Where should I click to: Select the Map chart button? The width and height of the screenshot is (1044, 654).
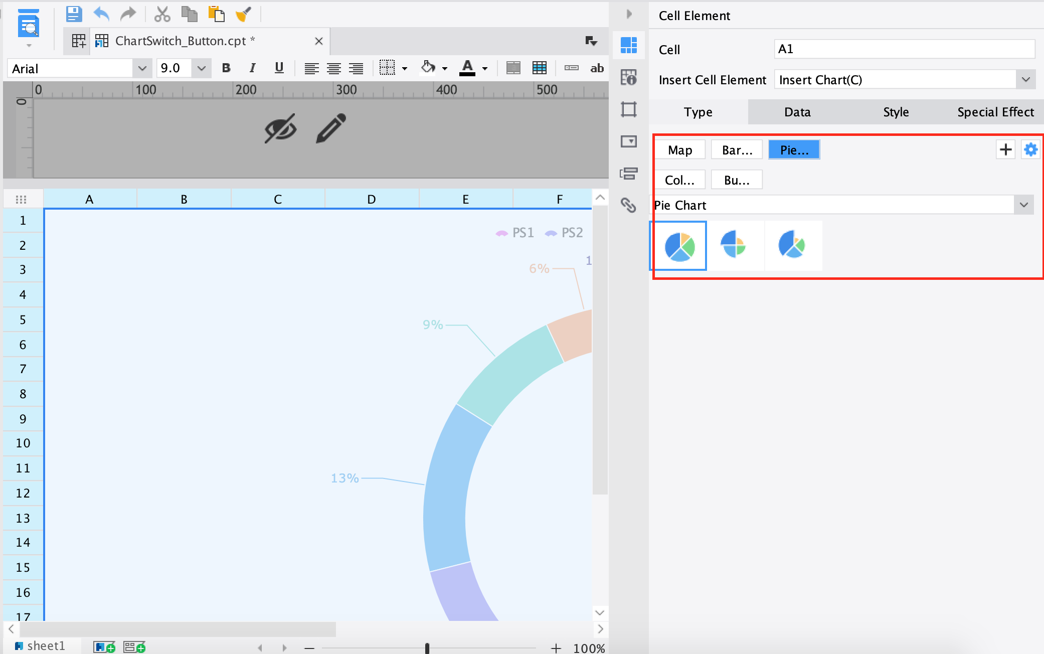point(679,150)
